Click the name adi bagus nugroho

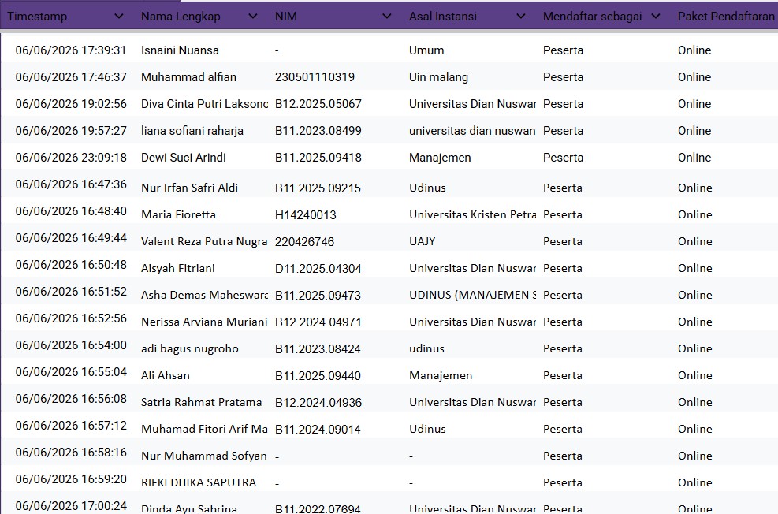point(189,348)
